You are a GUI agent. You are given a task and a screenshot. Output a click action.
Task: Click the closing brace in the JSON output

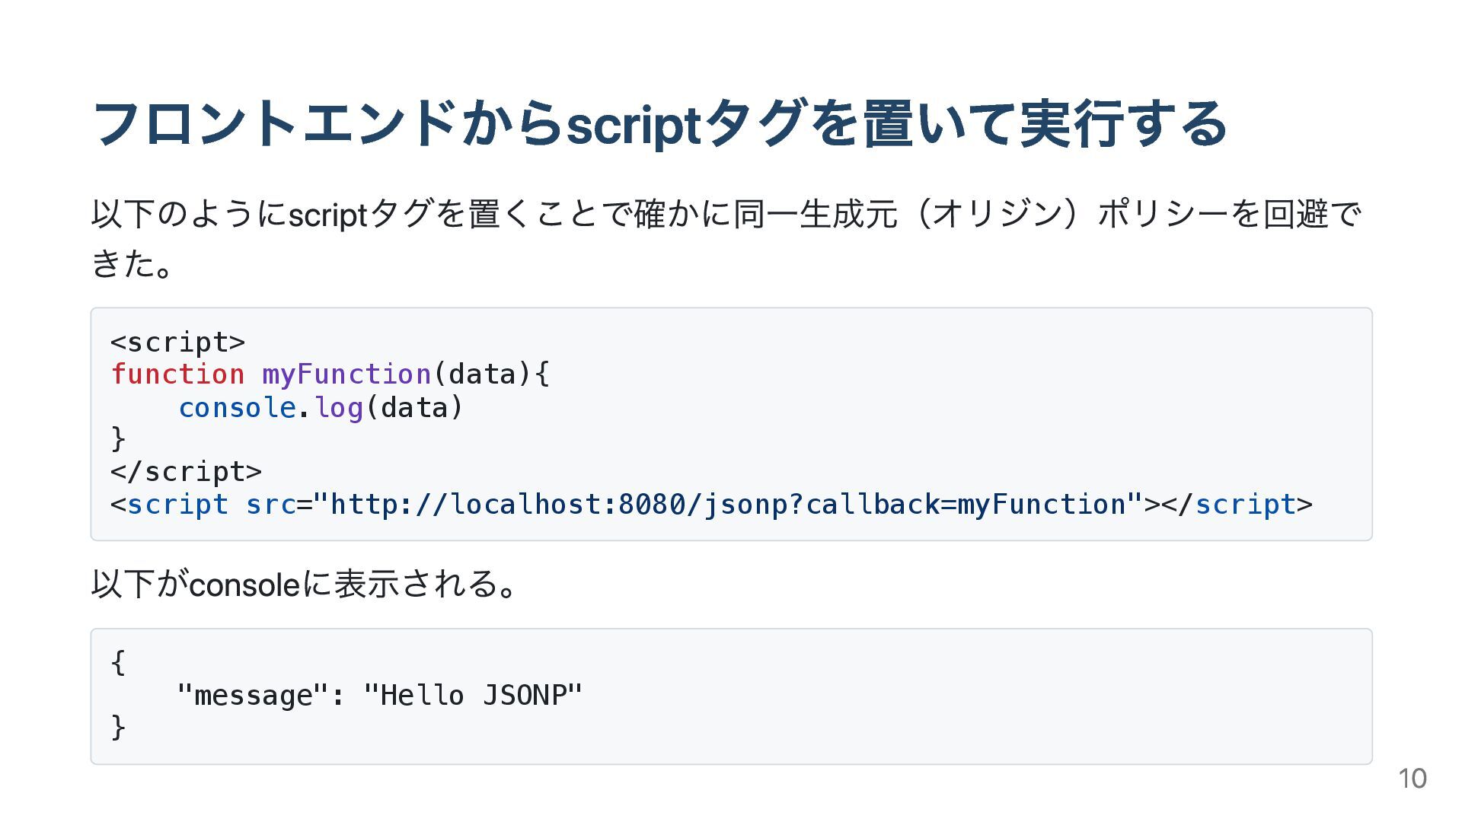tap(118, 728)
